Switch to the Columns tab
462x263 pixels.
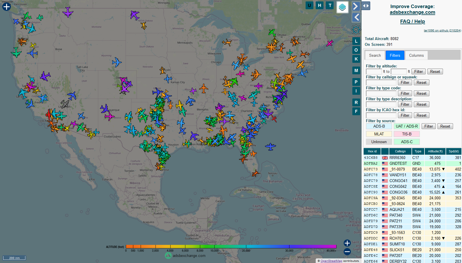[416, 55]
